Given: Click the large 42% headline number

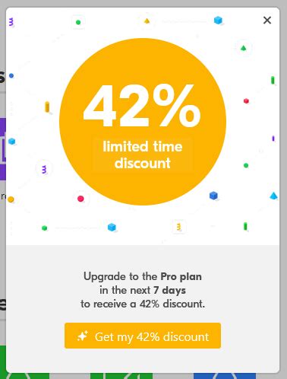Looking at the screenshot, I should (x=142, y=106).
